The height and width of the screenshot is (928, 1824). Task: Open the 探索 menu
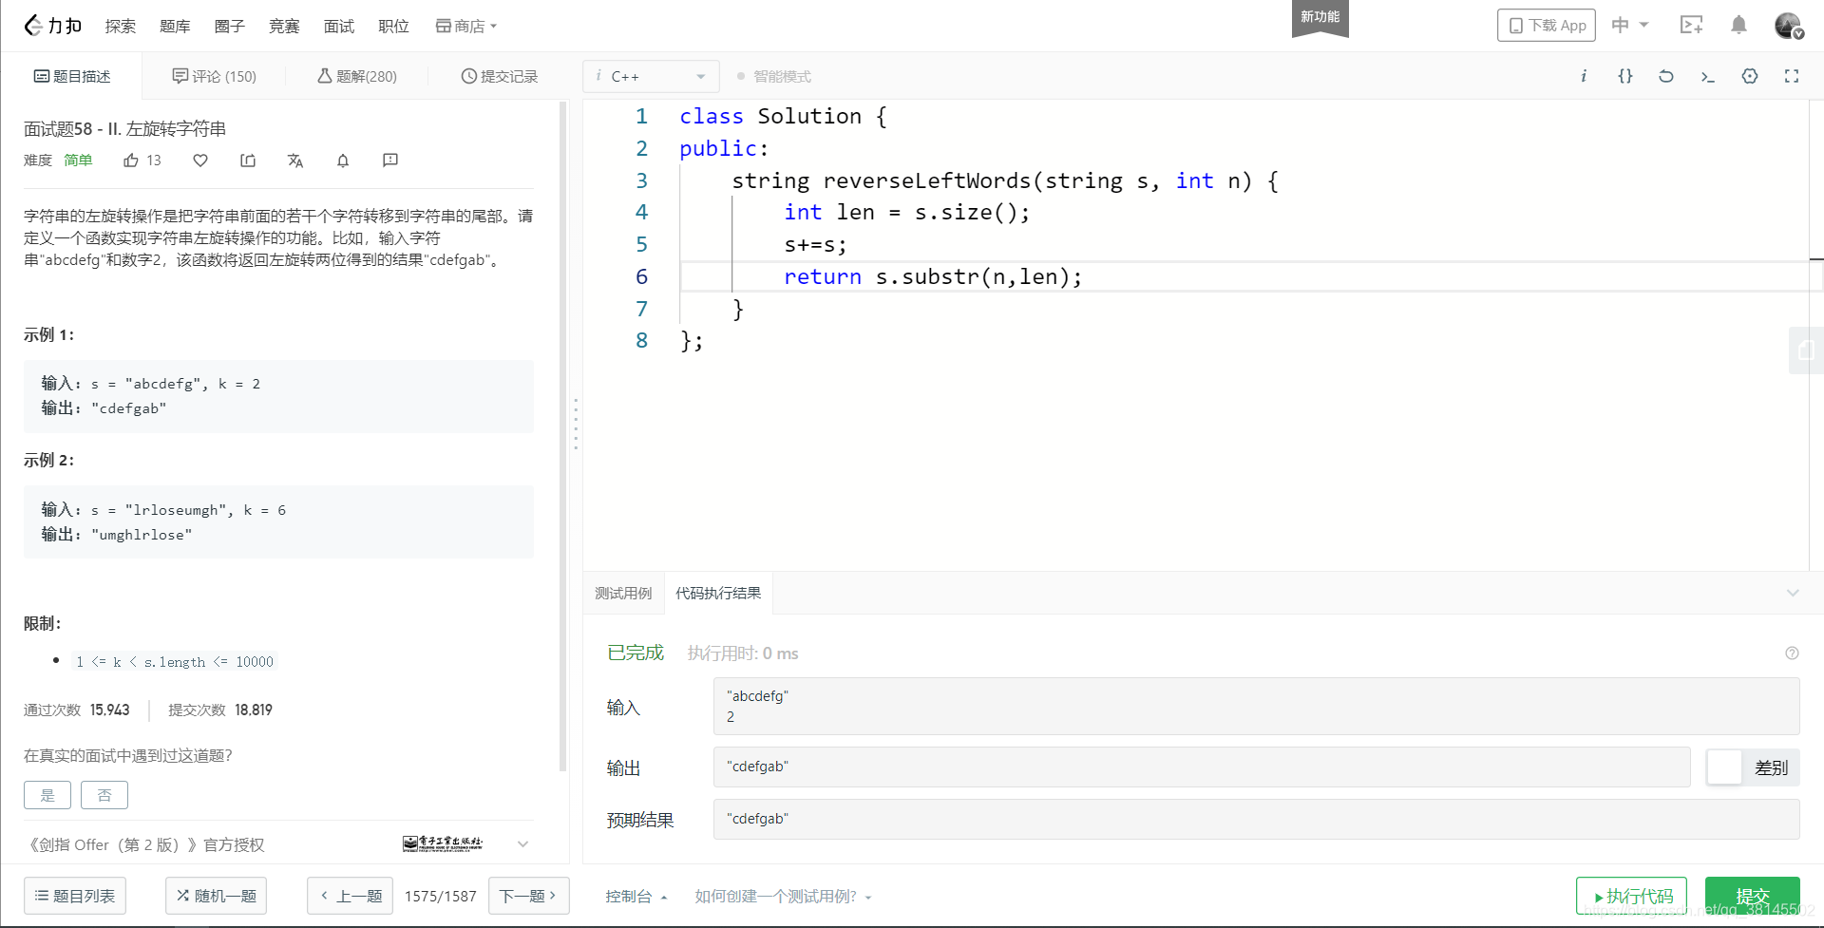pos(121,26)
